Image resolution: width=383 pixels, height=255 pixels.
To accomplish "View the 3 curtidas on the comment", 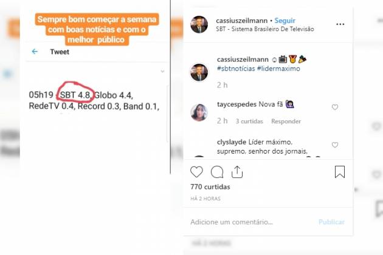I will click(x=249, y=121).
